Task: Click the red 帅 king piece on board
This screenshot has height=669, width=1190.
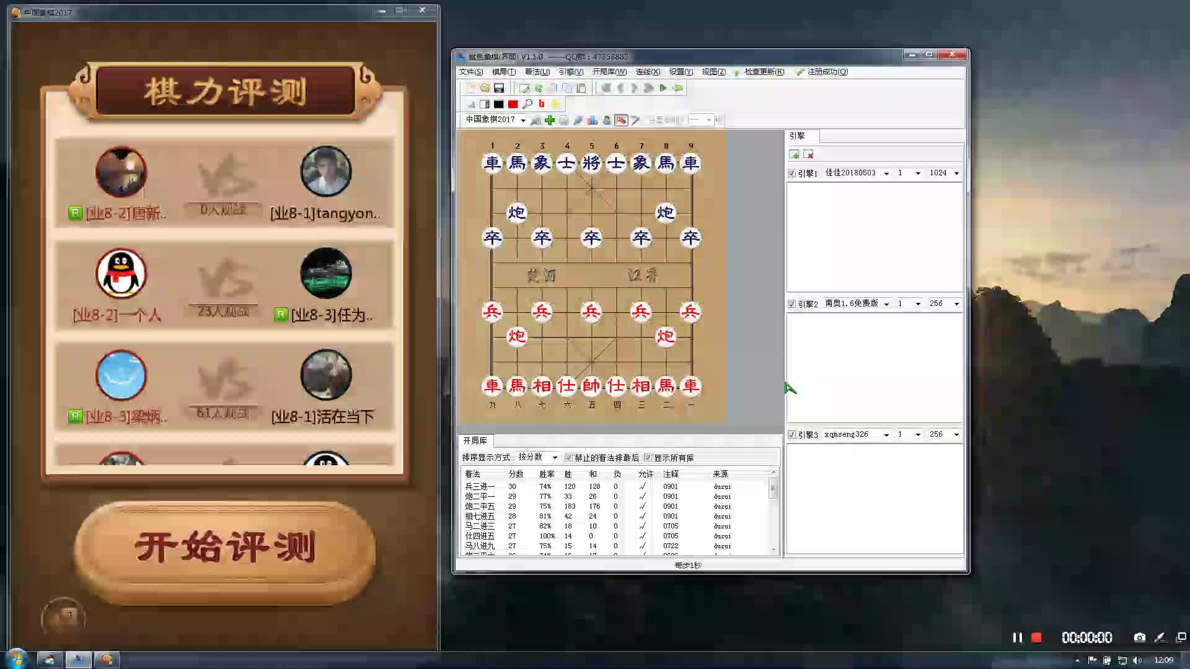Action: tap(591, 386)
